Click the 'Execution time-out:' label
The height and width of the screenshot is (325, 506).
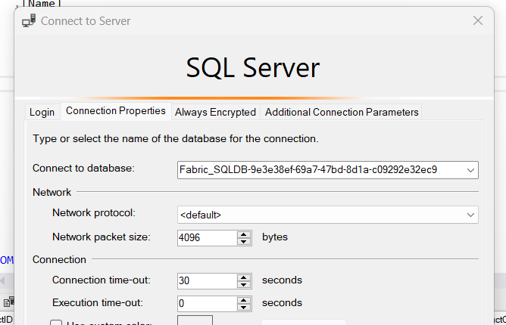click(x=98, y=303)
